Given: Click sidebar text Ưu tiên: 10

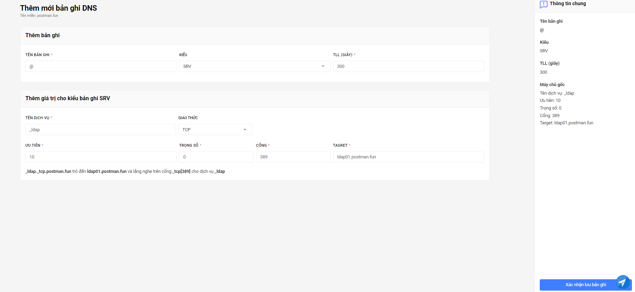Looking at the screenshot, I should [550, 101].
